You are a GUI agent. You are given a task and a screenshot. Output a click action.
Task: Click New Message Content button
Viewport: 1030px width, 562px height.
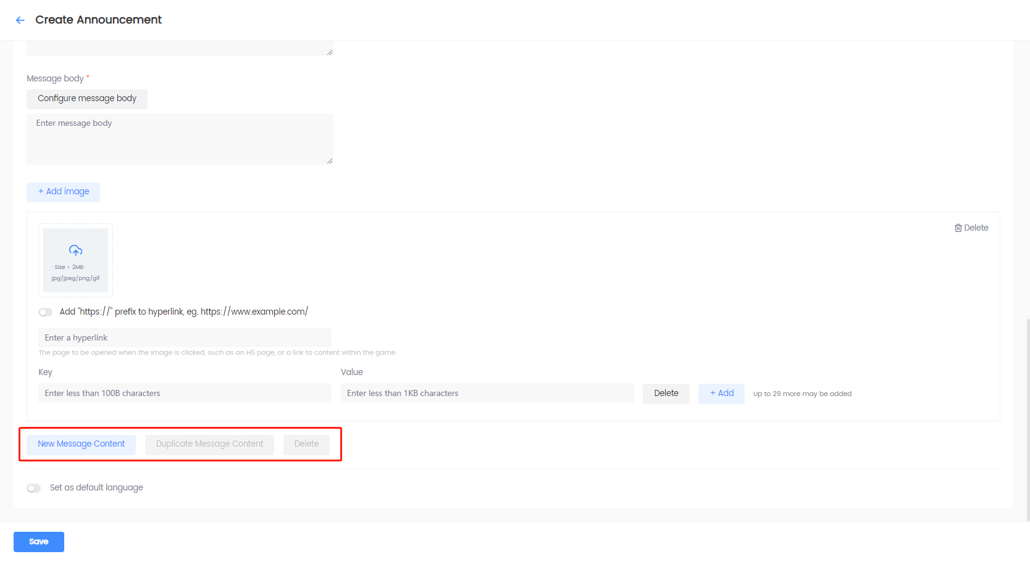pyautogui.click(x=81, y=444)
